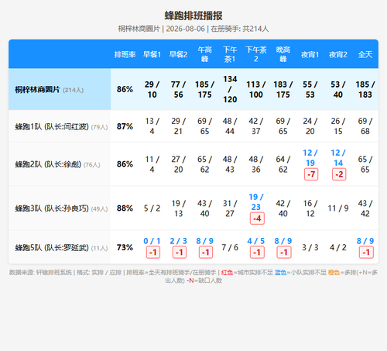
Task: Click blue 12 / 19 under 夜宵1
Action: click(x=310, y=158)
